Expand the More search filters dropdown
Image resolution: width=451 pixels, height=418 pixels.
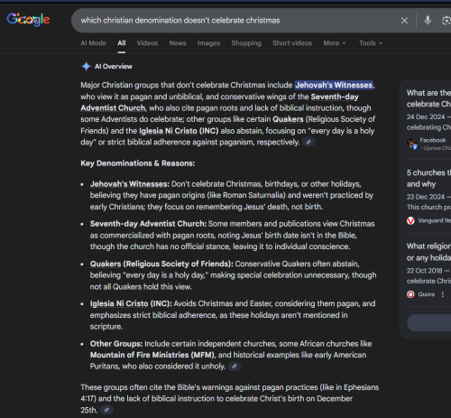pos(335,43)
